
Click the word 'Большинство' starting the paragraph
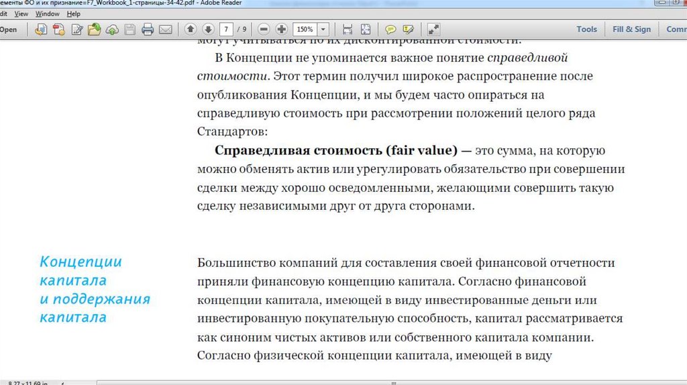236,263
